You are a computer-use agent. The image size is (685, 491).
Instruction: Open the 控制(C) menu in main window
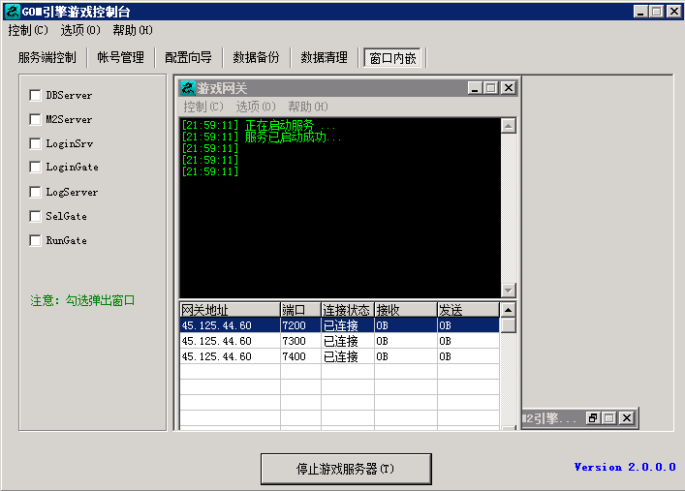pos(28,30)
